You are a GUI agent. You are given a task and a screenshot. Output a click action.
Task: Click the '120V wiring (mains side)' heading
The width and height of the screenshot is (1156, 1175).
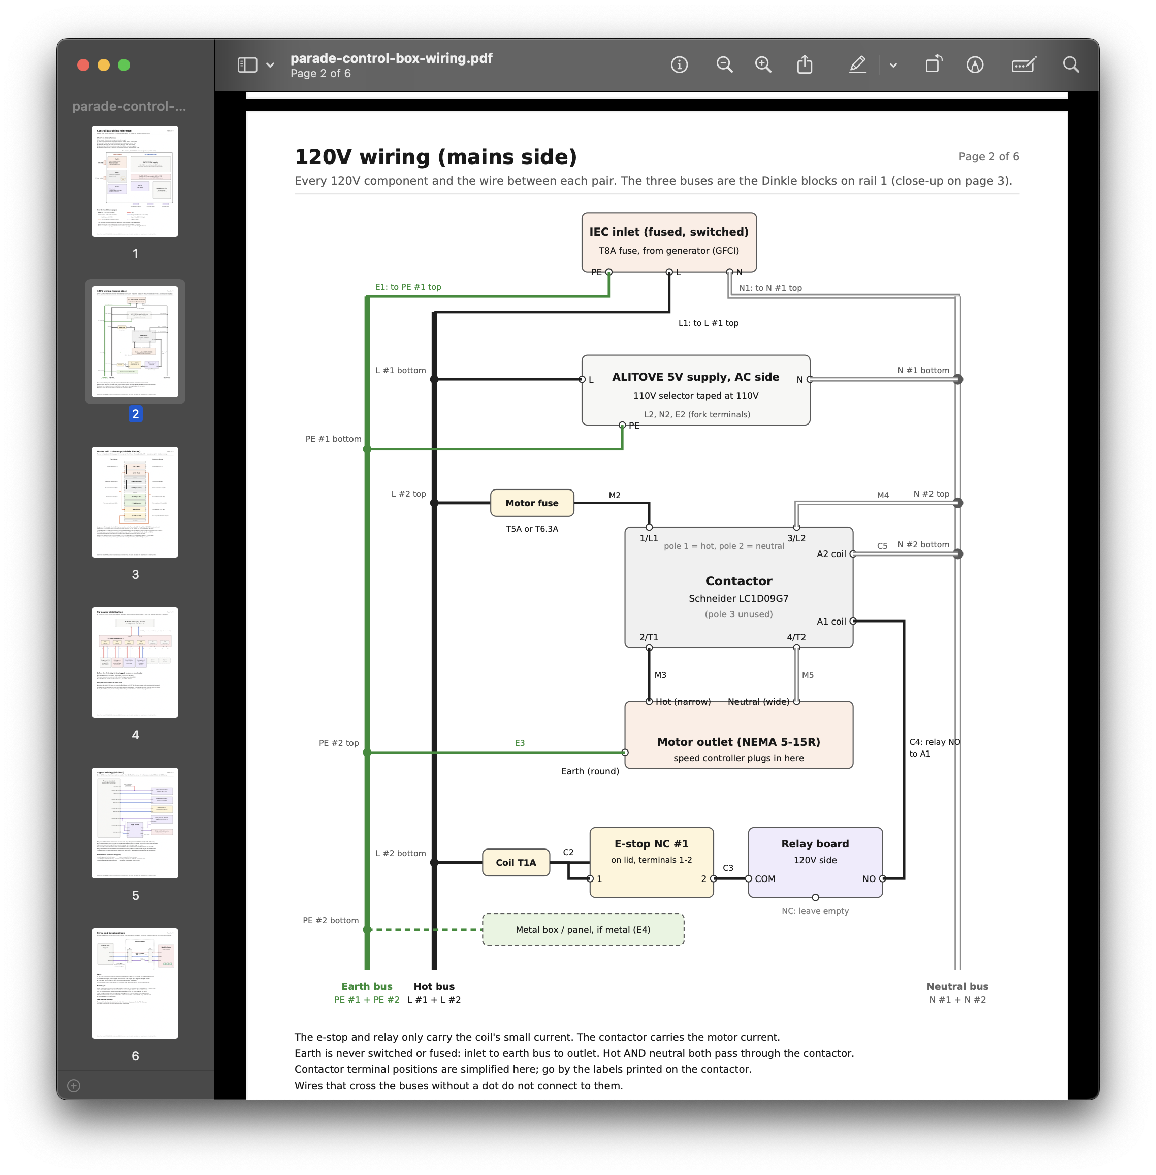click(x=435, y=156)
